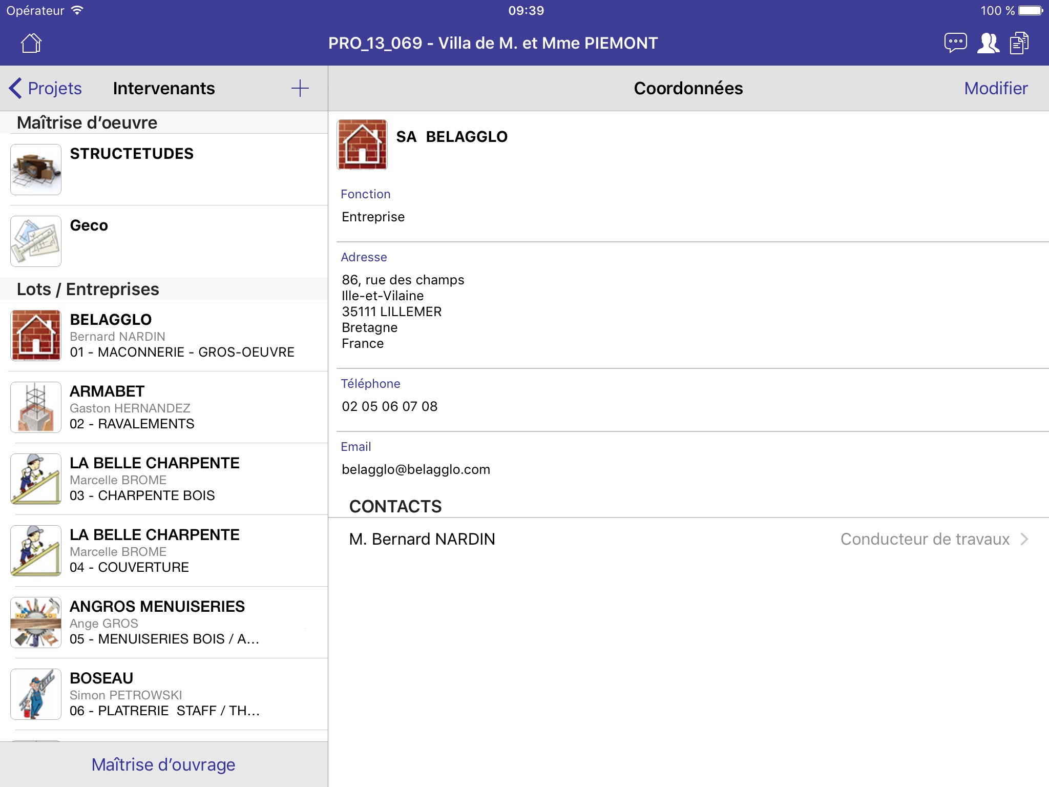Select BELAGGLO maconnerie gros-oeuvre entry
The width and height of the screenshot is (1049, 787).
pos(182,336)
